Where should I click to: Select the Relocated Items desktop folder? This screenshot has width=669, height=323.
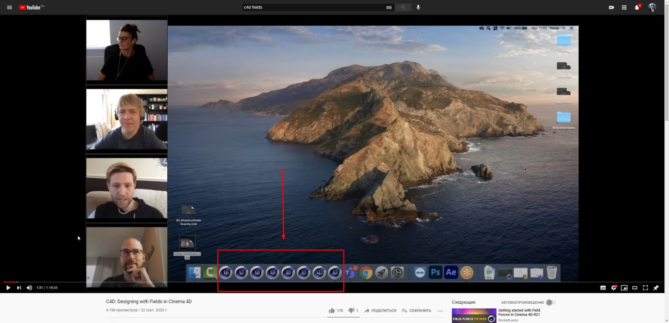[x=563, y=120]
